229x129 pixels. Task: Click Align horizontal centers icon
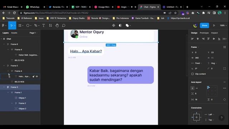click(198, 39)
